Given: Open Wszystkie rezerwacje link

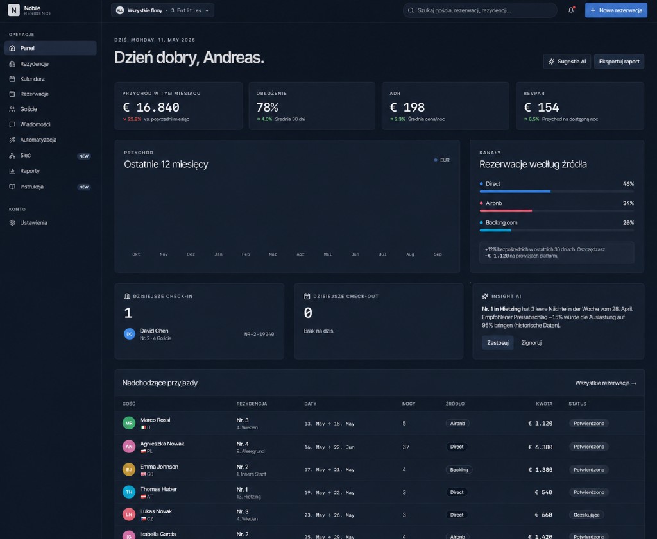Looking at the screenshot, I should [x=606, y=383].
